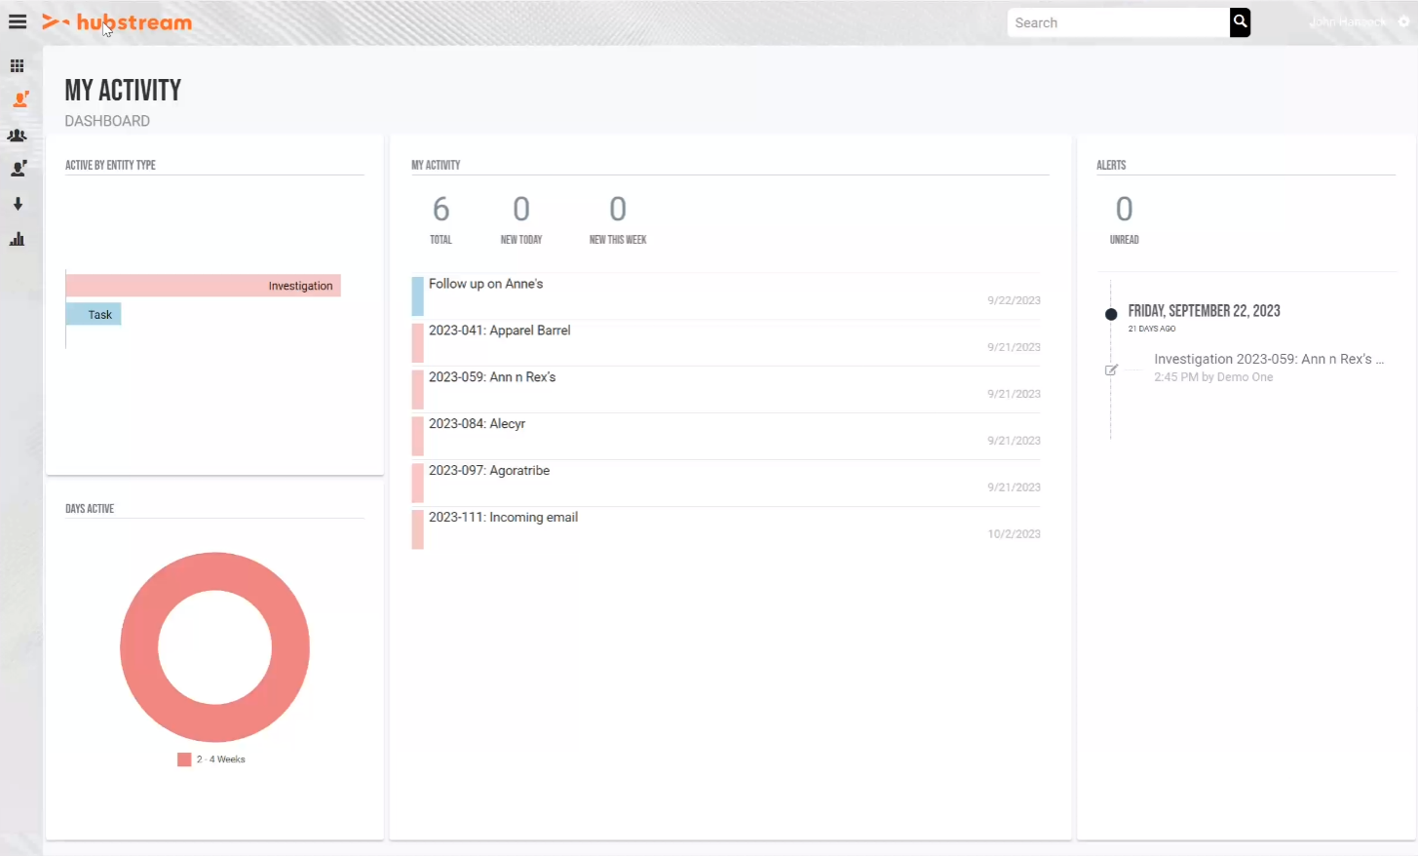Viewport: 1418px width, 856px height.
Task: Click the person-with-flag icon below the group icon
Action: tap(17, 169)
